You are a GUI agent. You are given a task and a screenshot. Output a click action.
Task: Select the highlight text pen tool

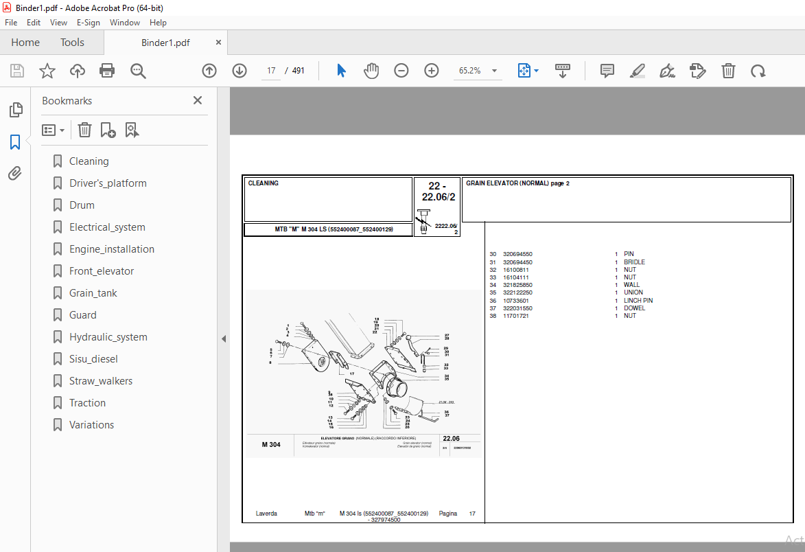click(x=637, y=71)
